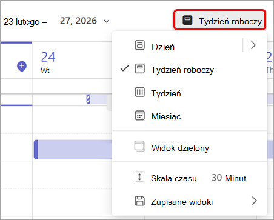Click the Tydzień roboczy icon in the menu
Screen dimensions: 274x220
coord(140,68)
